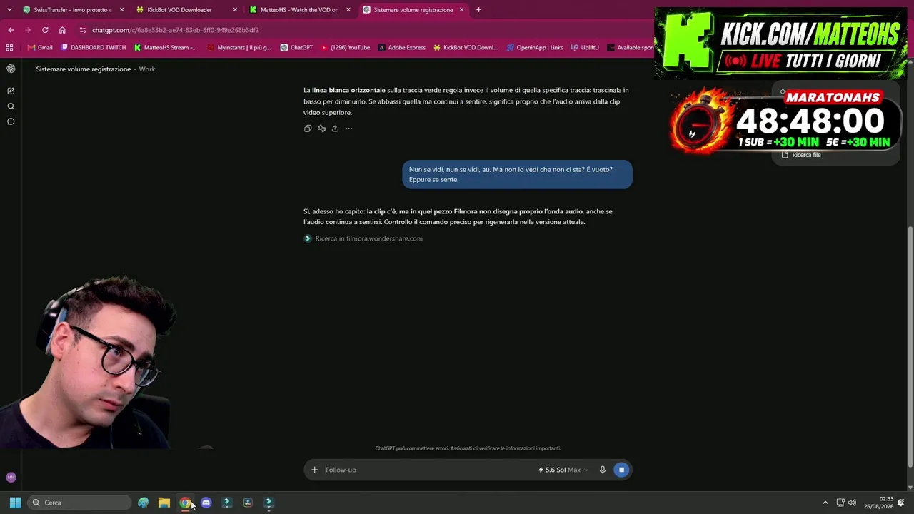Close the SwissTransfer tab
The width and height of the screenshot is (914, 514).
tap(121, 10)
